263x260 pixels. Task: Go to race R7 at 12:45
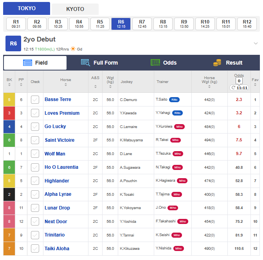tap(142, 24)
